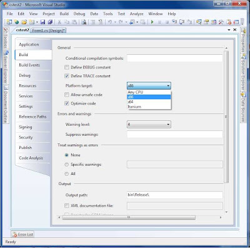This screenshot has width=250, height=248.
Task: Open the Debug menu in the menu bar
Action: coord(79,14)
